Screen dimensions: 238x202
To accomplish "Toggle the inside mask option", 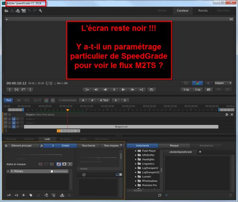I will (64, 164).
